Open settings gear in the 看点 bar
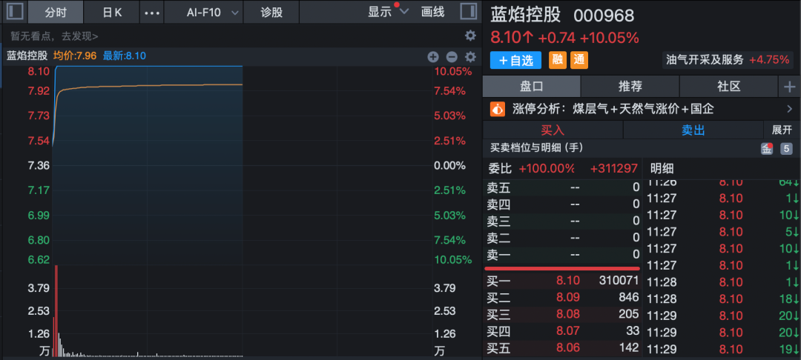This screenshot has width=801, height=360. tap(470, 36)
